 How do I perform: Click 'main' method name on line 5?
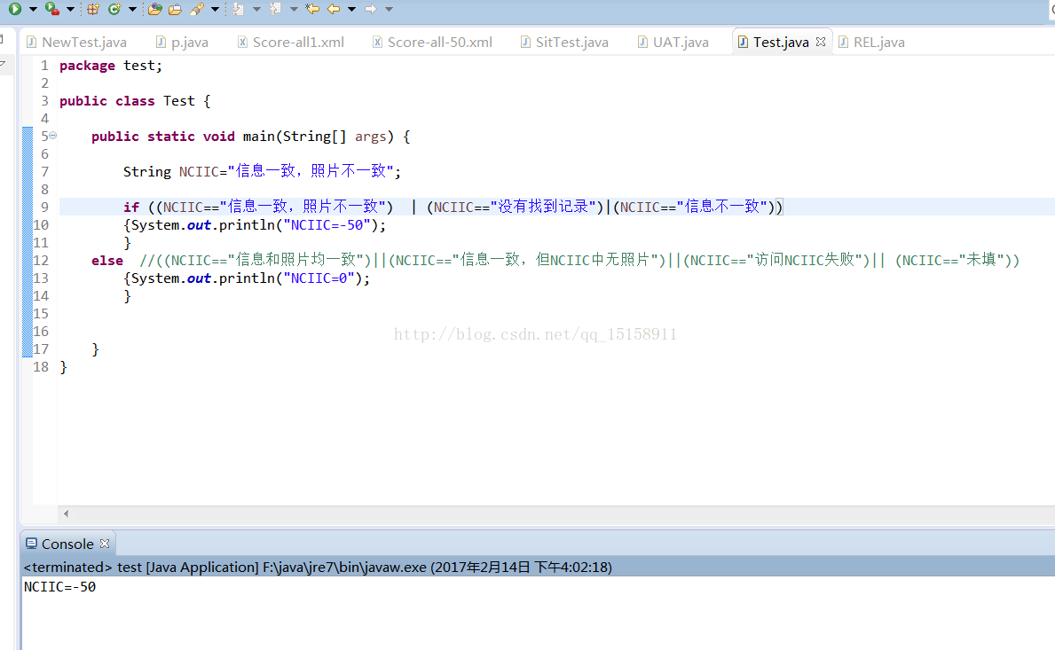click(x=258, y=137)
